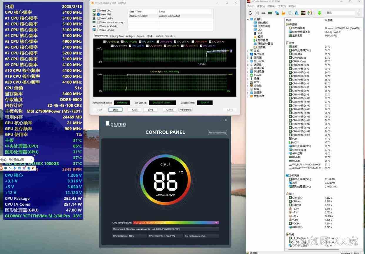Open the Report icon in AIDA64 toolbar
Image resolution: width=365 pixels, height=254 pixels.
(x=257, y=13)
